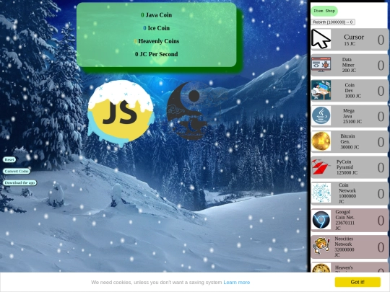Buy Mega Java for 25100 JC
This screenshot has width=390, height=292.
click(350, 116)
